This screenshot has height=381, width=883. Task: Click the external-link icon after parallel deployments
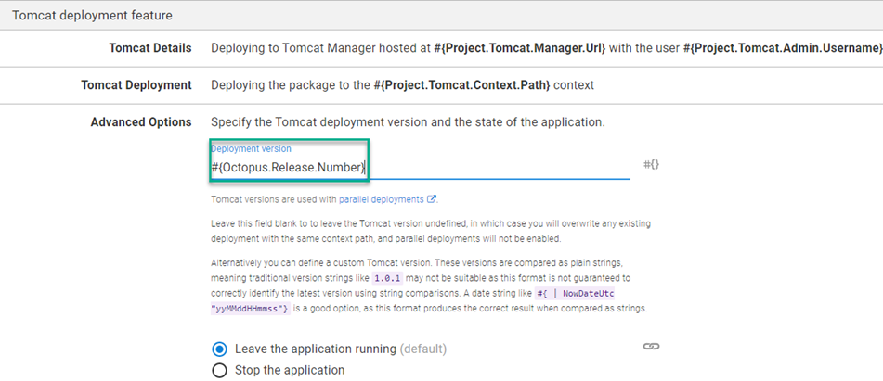coord(432,199)
